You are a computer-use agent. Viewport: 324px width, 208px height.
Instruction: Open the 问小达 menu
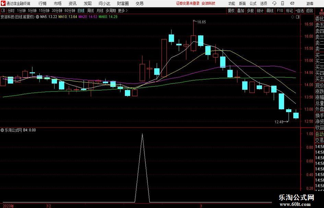point(104,3)
